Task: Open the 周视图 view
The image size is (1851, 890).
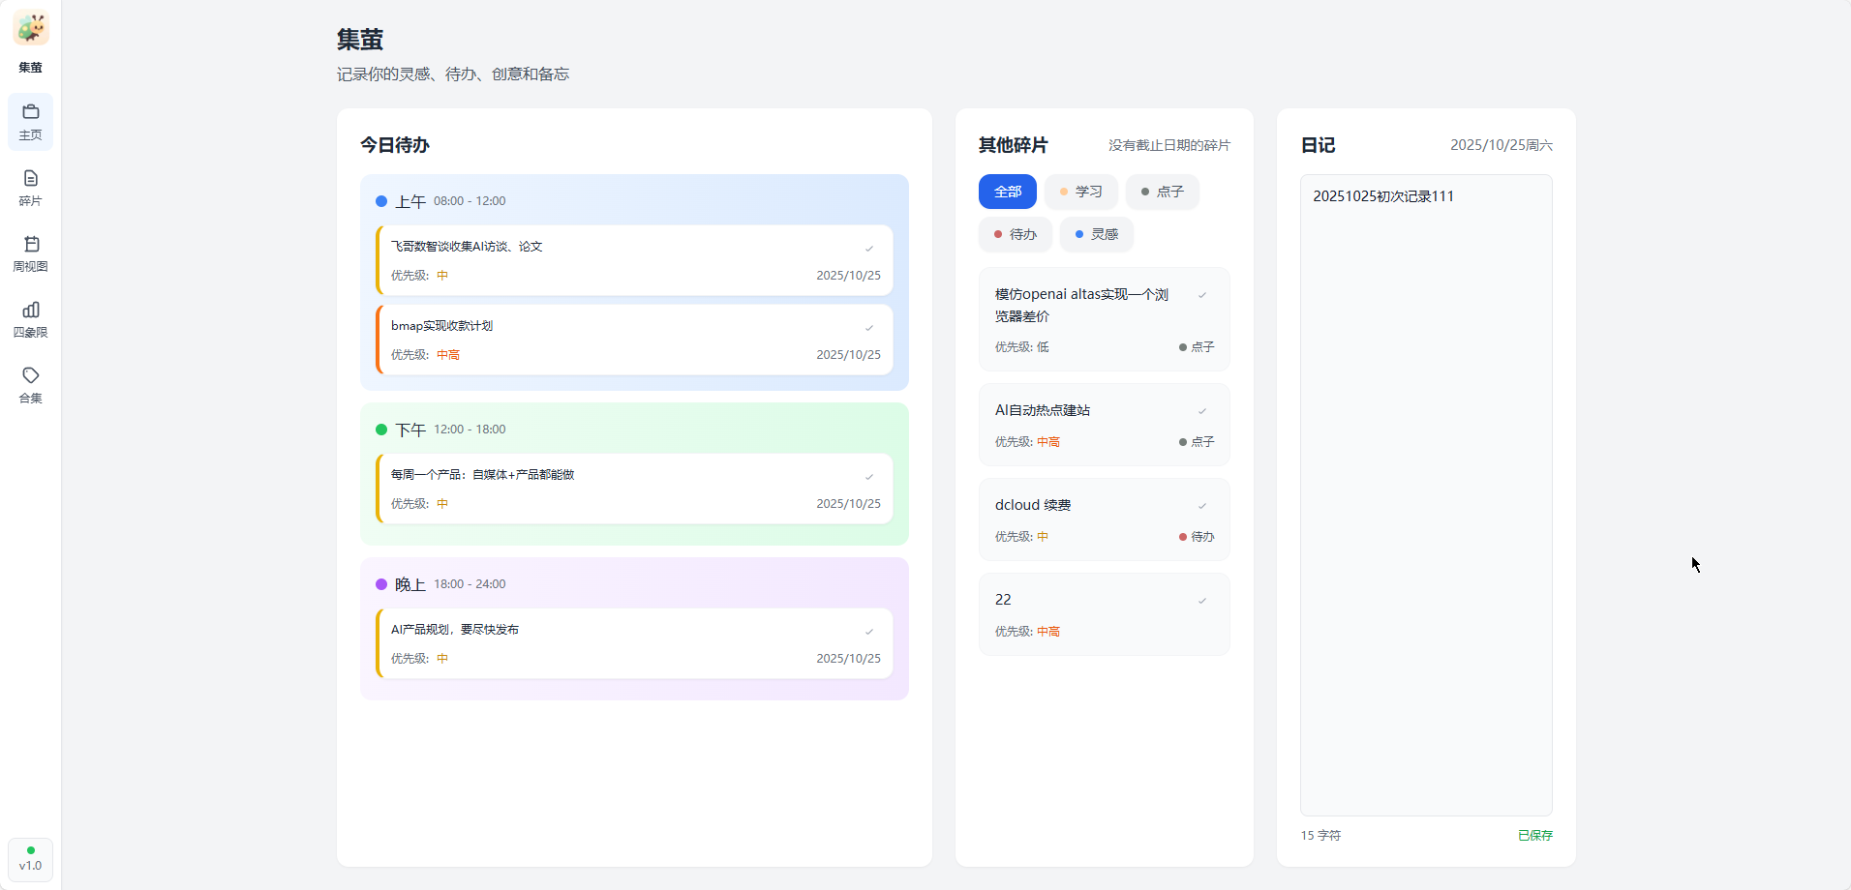Action: pyautogui.click(x=30, y=252)
